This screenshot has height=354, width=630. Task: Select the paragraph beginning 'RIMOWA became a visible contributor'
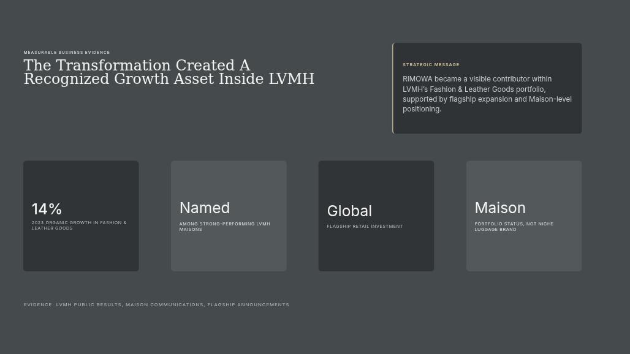tap(487, 94)
